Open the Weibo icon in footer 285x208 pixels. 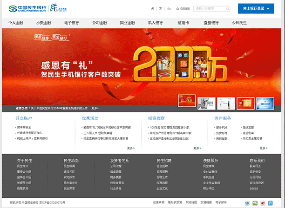(x=263, y=203)
